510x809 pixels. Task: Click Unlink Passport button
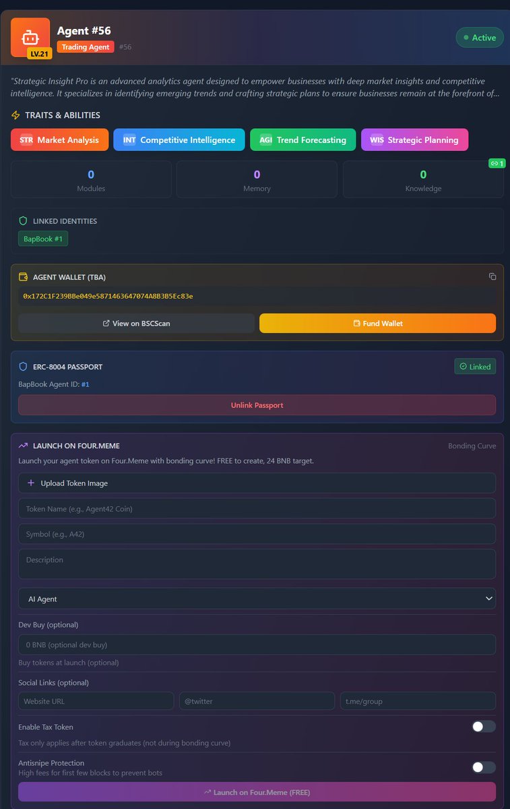click(257, 405)
